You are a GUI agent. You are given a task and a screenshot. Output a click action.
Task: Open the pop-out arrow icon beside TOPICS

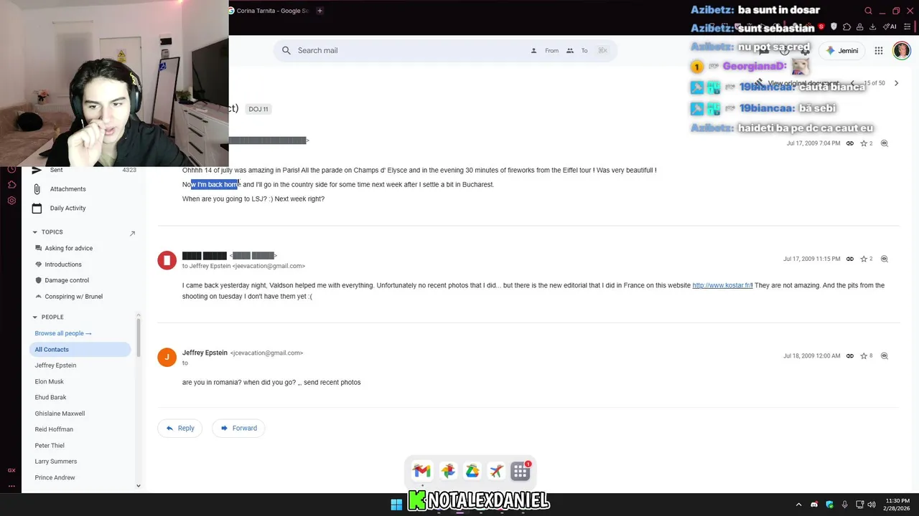coord(132,233)
